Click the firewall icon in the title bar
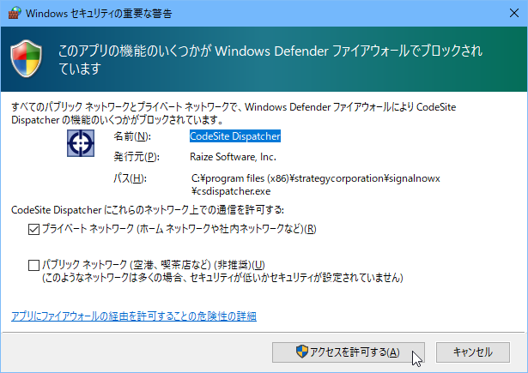The width and height of the screenshot is (528, 373). (x=13, y=14)
